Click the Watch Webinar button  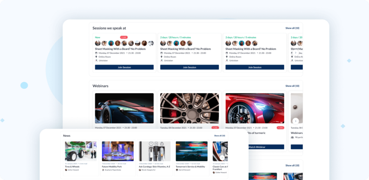[266, 147]
